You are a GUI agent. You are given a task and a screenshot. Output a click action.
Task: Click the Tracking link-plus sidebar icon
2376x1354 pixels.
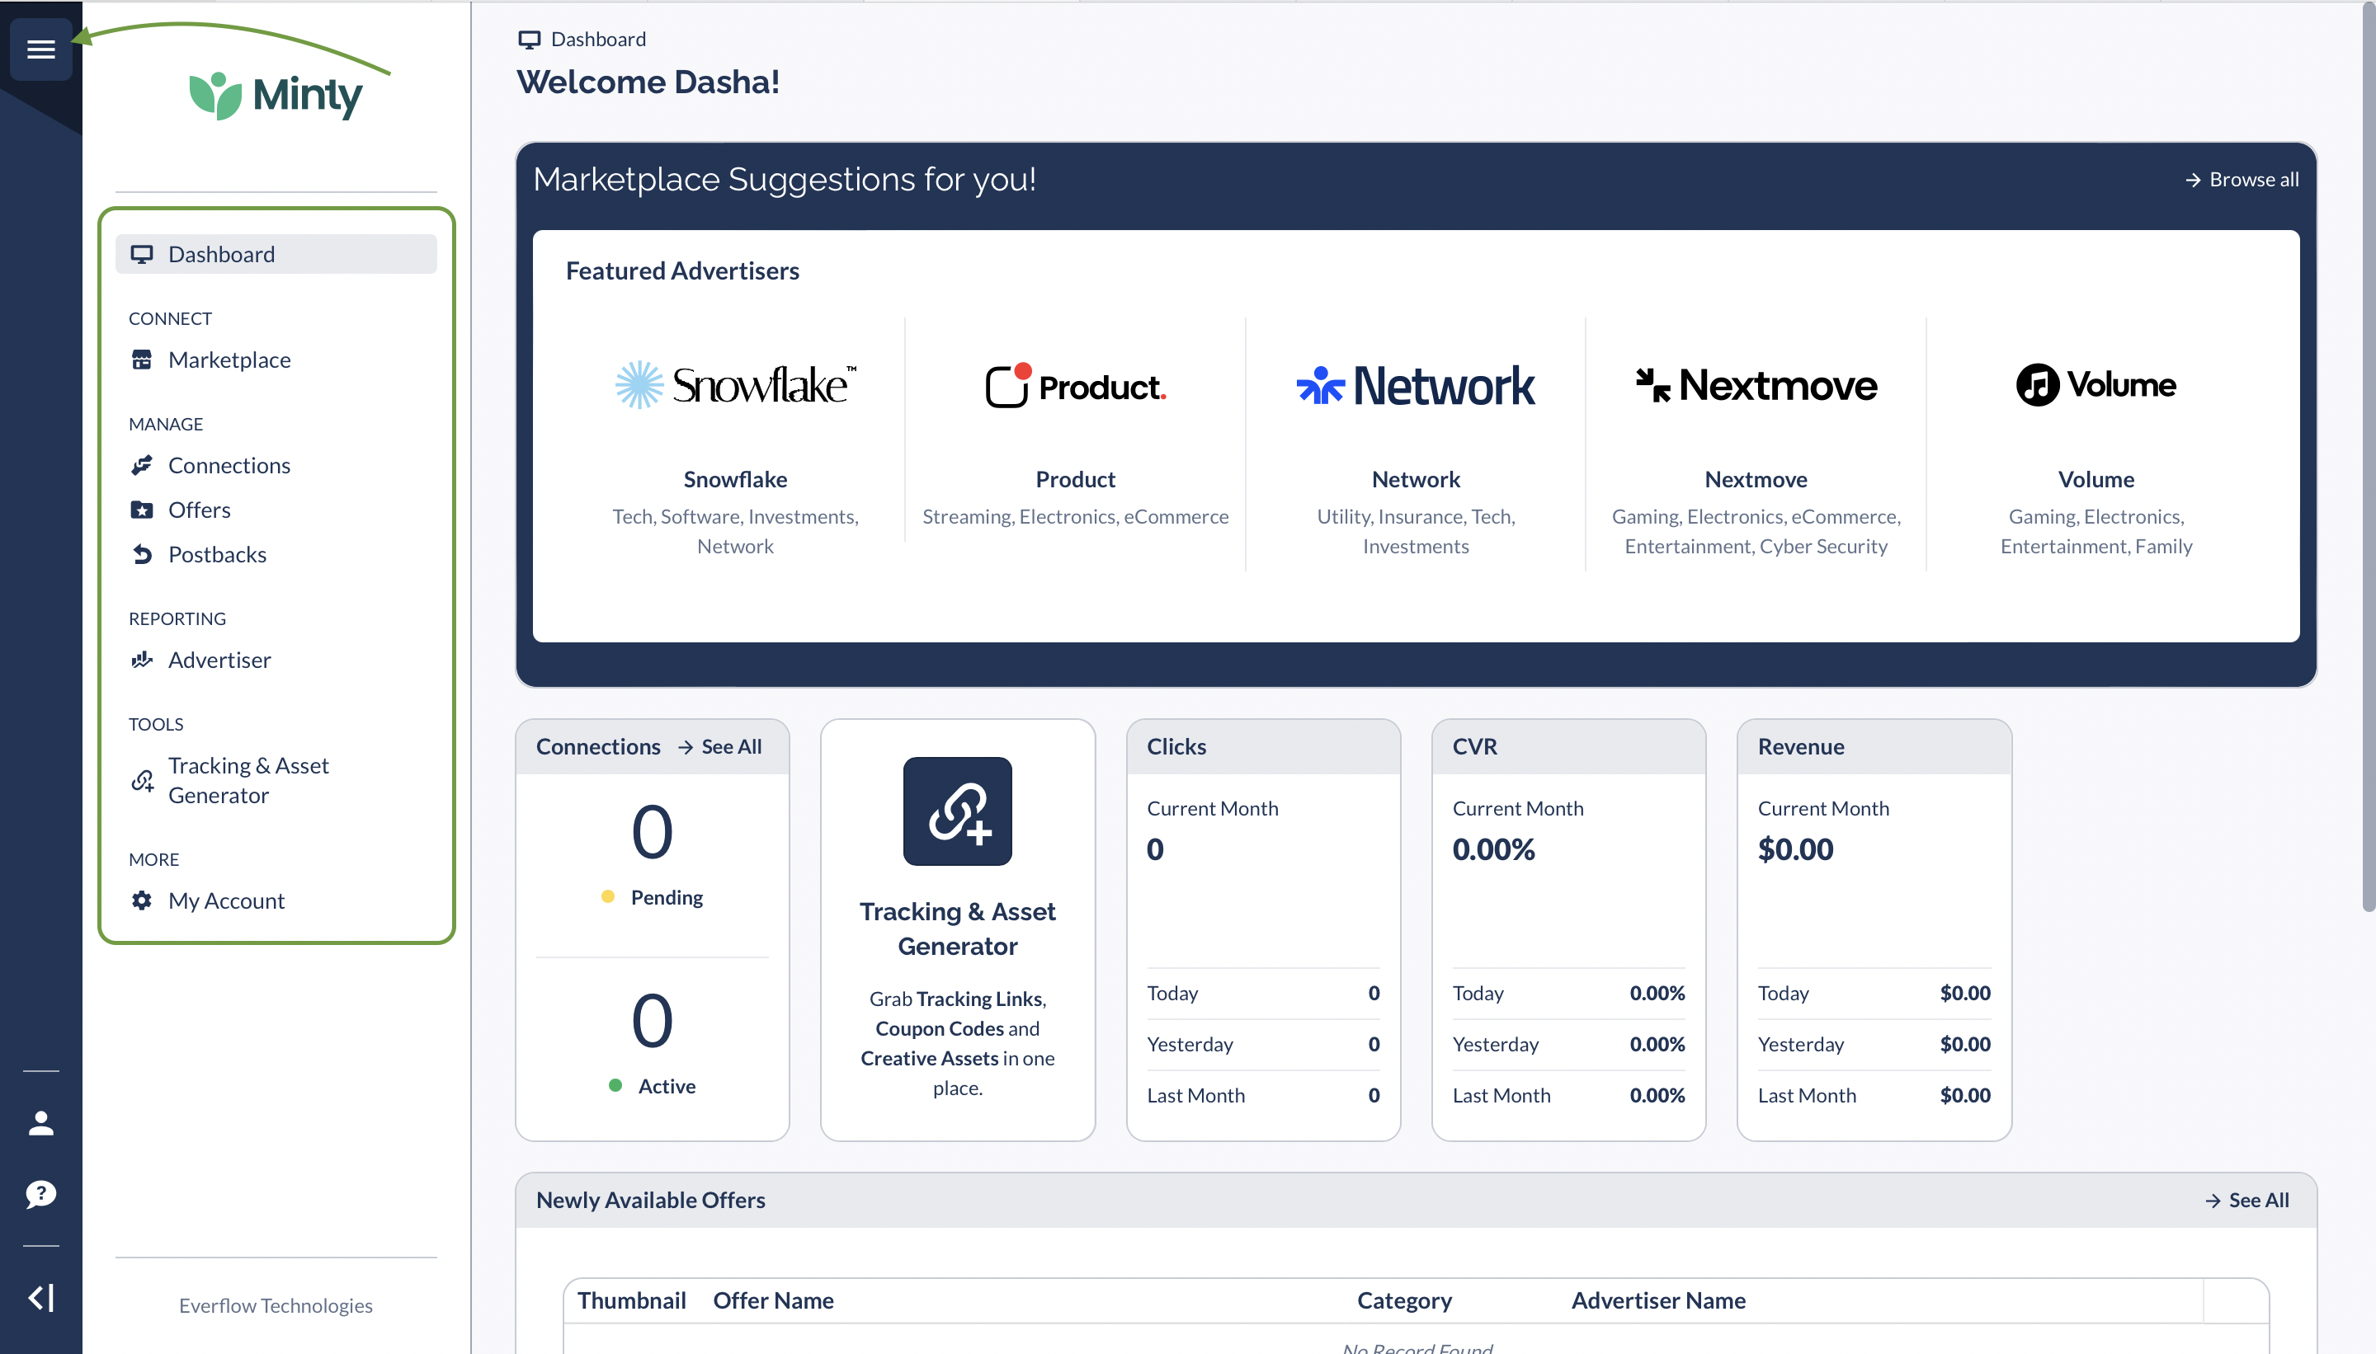pos(143,780)
